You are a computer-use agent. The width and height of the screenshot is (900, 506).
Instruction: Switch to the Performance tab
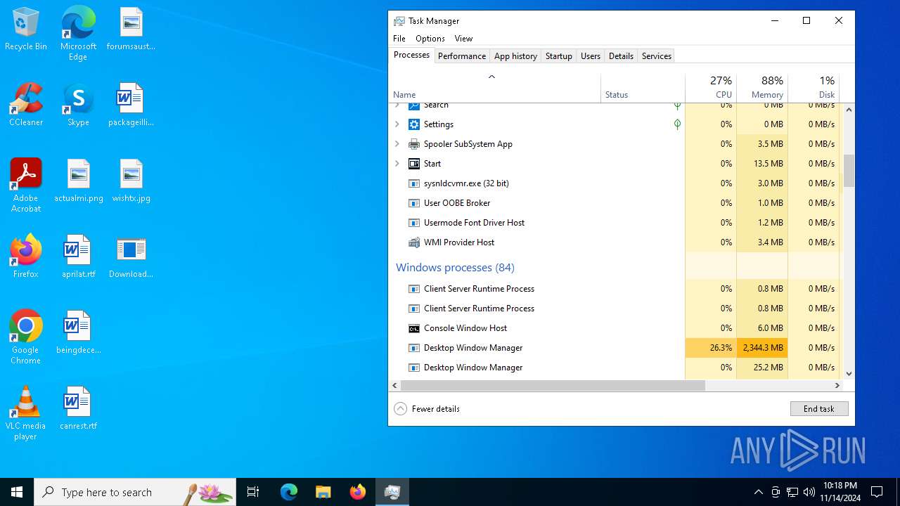tap(462, 56)
